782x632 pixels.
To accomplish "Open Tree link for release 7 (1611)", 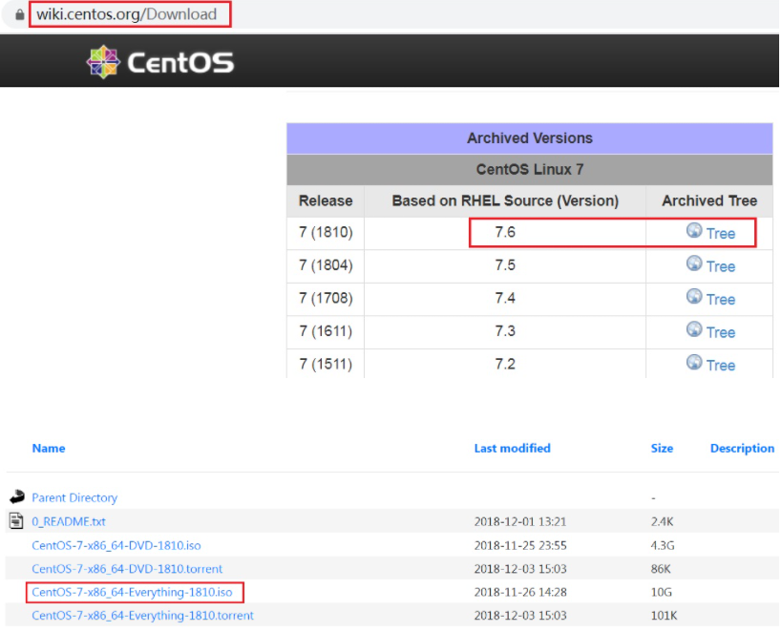I will point(721,332).
